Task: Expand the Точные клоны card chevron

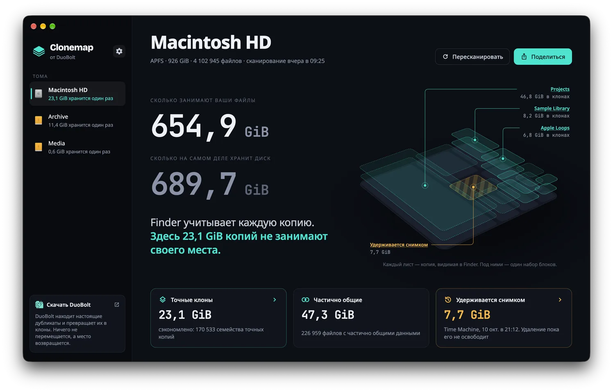Action: pyautogui.click(x=275, y=300)
